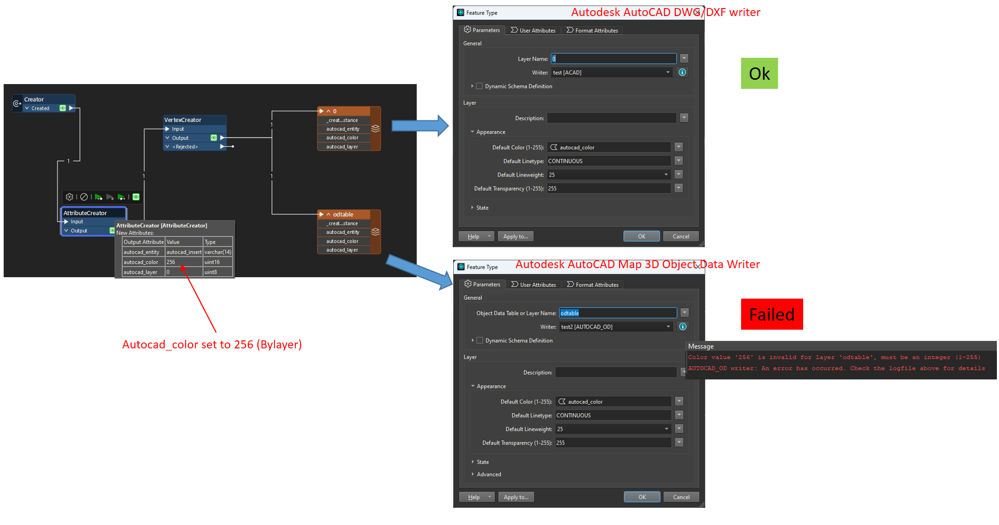999x525 pixels.
Task: Close the Object Data Feature Type dialog
Action: click(x=698, y=267)
